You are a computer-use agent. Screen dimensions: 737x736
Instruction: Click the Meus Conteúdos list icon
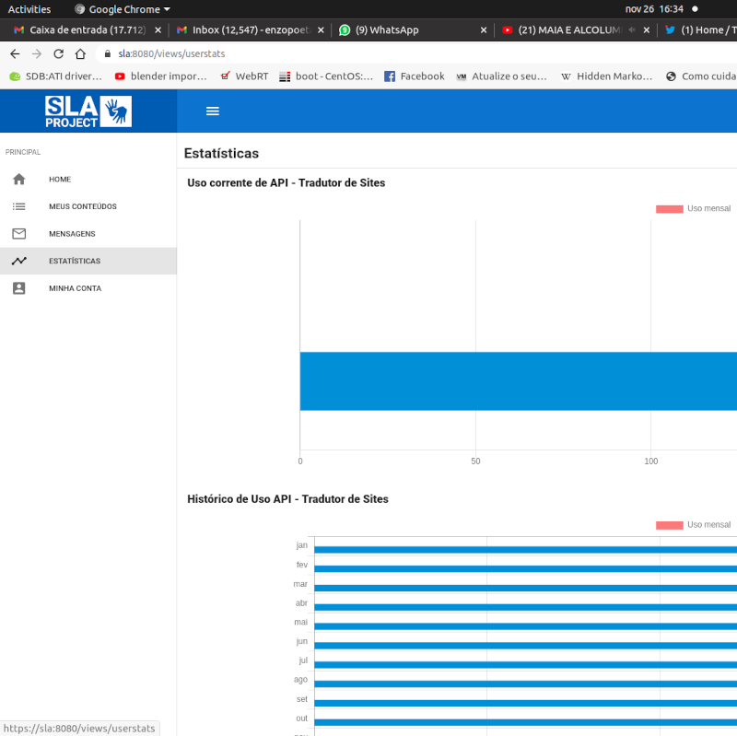tap(19, 206)
